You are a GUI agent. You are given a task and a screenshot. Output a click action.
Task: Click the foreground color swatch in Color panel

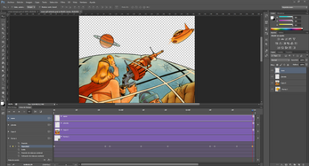click(272, 18)
